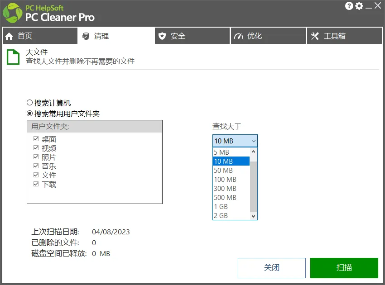Select the 搜索计算机 radio button
Screen dimensions: 385x285
(30, 102)
